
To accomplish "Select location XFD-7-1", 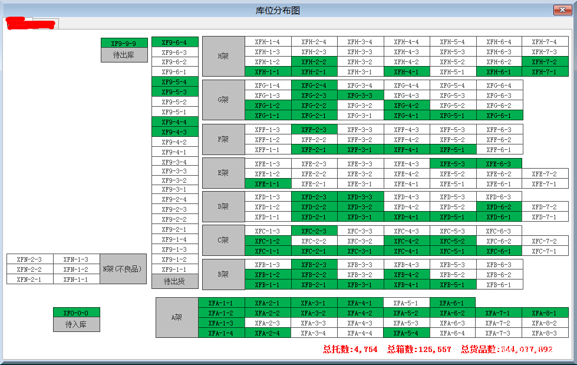I will (x=545, y=217).
